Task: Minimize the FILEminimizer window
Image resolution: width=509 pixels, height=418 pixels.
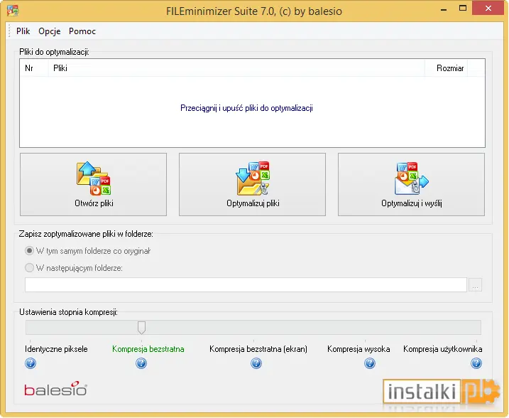Action: (x=444, y=9)
